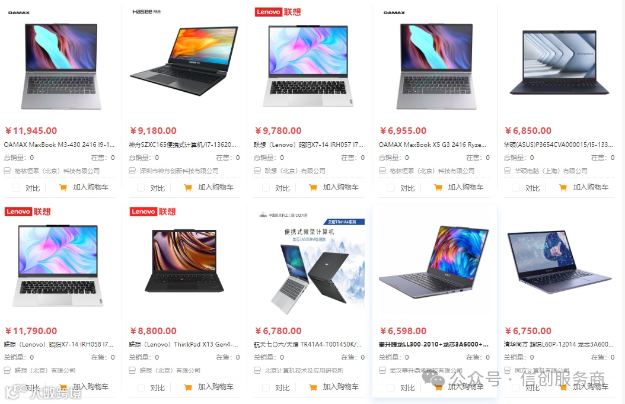Click store icon beside 华硕电脑（上海）有限公司
The width and height of the screenshot is (625, 404).
click(x=508, y=171)
